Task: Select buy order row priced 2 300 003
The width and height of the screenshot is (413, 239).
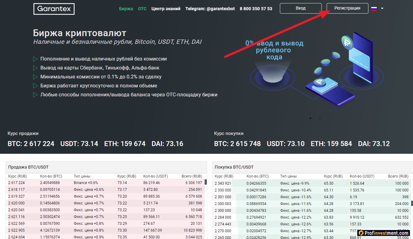Action: pos(311,204)
